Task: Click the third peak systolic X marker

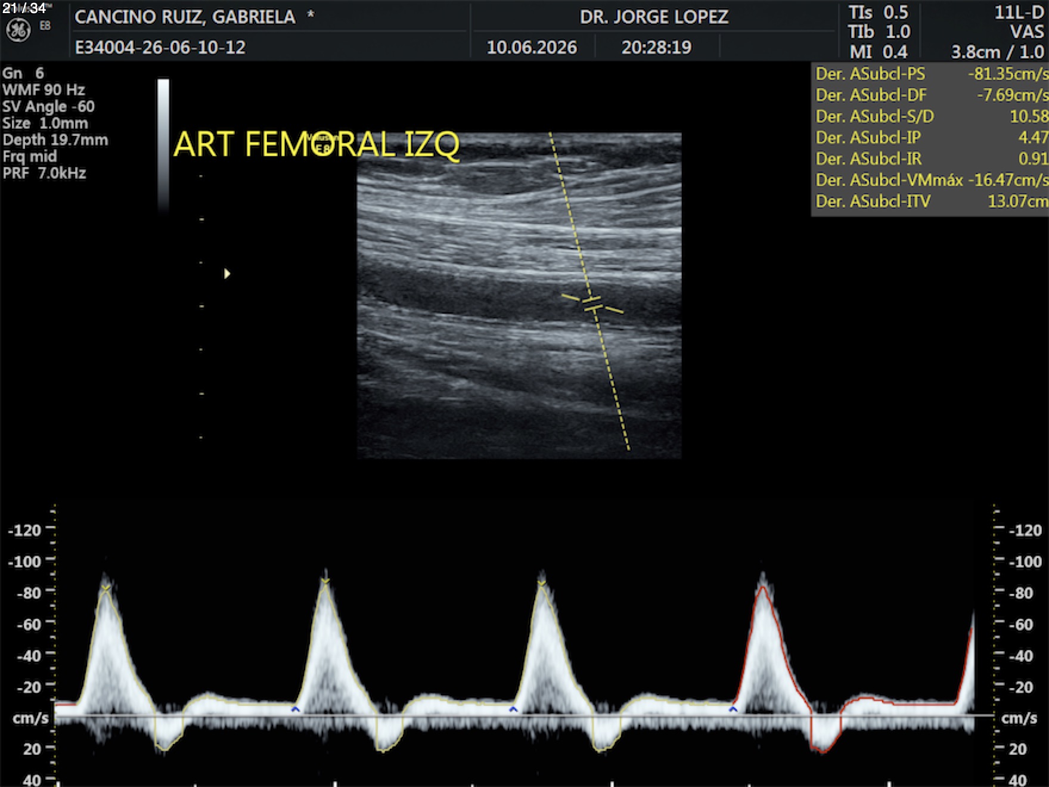Action: pyautogui.click(x=542, y=584)
